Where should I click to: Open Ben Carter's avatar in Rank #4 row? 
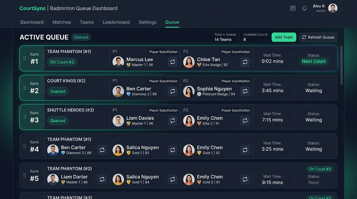(53, 150)
